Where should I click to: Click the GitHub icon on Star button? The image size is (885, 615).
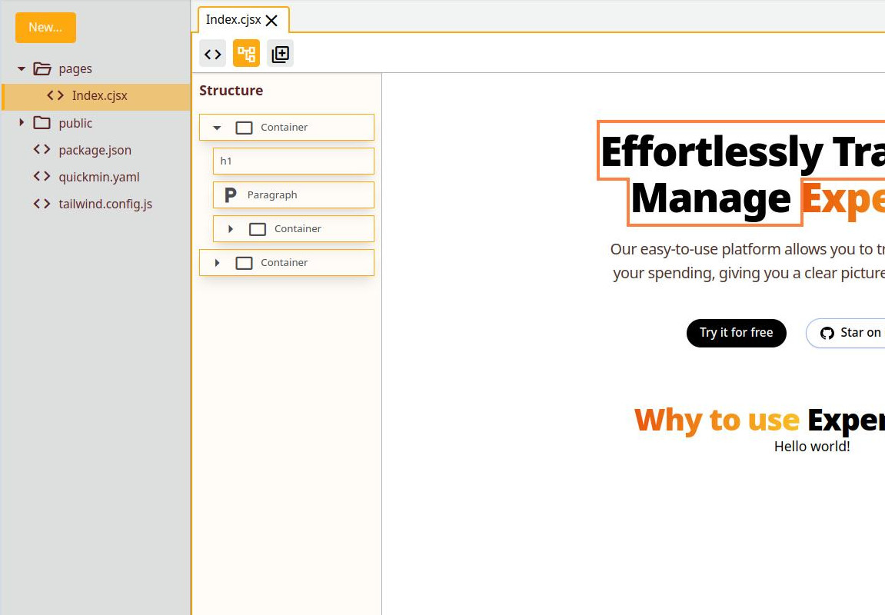coord(827,333)
